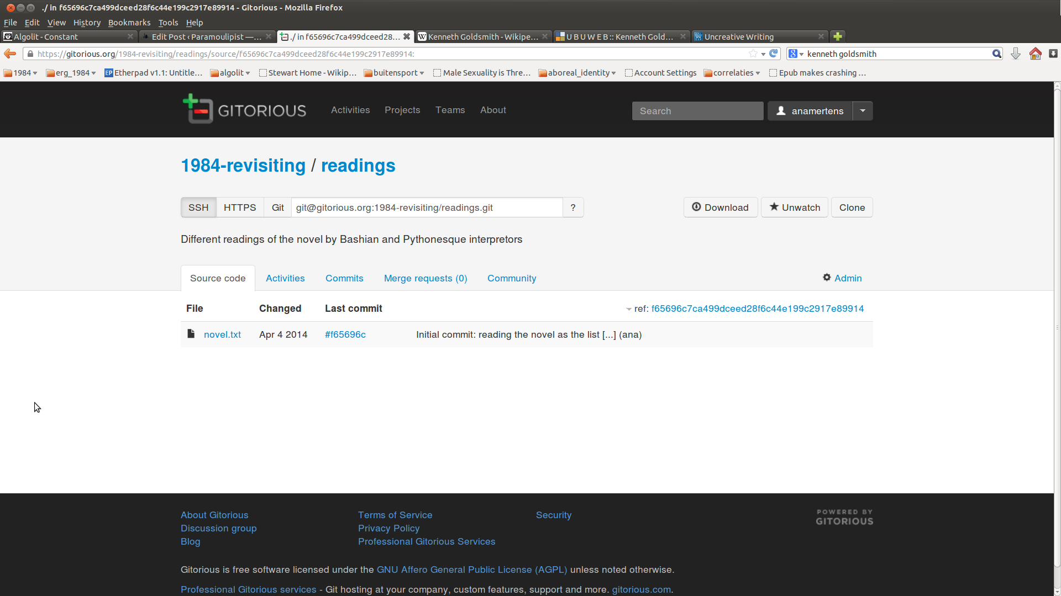
Task: Bookmark this page with the star icon
Action: coord(753,54)
